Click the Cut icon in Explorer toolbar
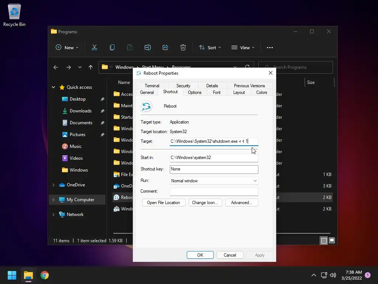 [x=94, y=48]
